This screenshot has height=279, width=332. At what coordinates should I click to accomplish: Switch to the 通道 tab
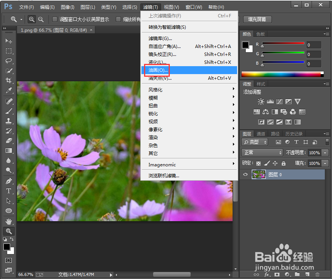pyautogui.click(x=261, y=134)
